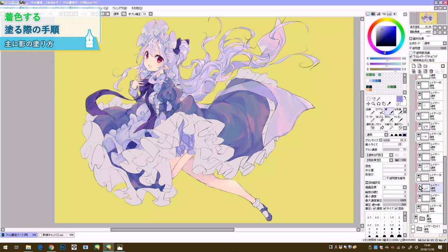The image size is (448, 252).
Task: Click the layer 不透明度 opacity slider
Action: coord(435,48)
